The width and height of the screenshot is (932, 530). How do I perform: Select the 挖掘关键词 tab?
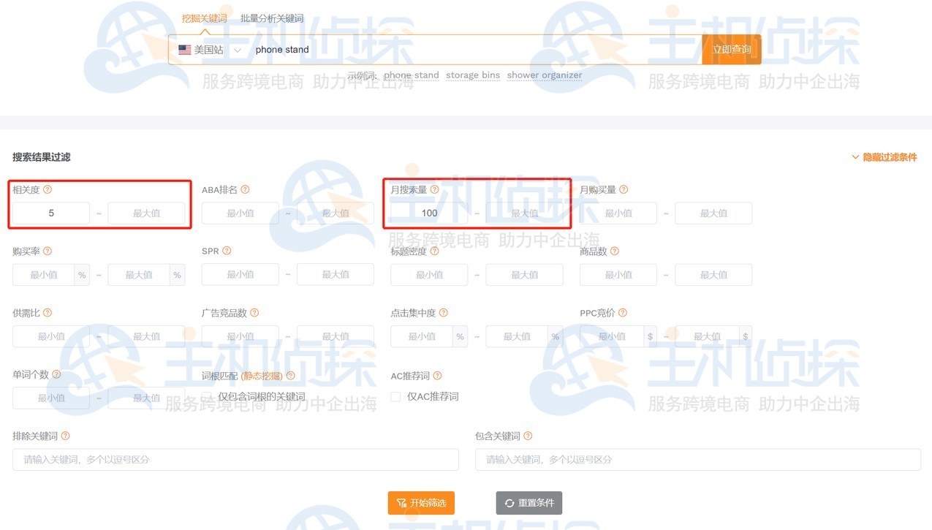click(204, 19)
